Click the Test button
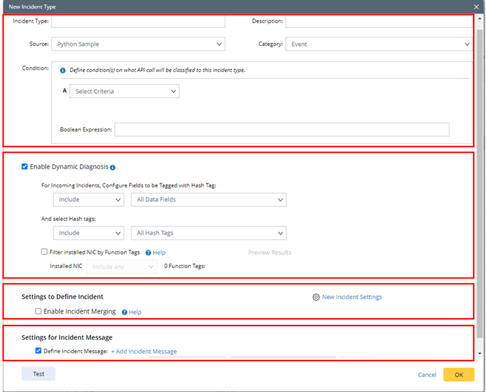This screenshot has height=392, width=486. (39, 374)
